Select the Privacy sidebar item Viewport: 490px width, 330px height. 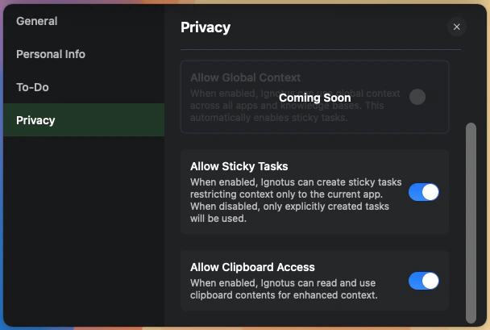(x=84, y=120)
